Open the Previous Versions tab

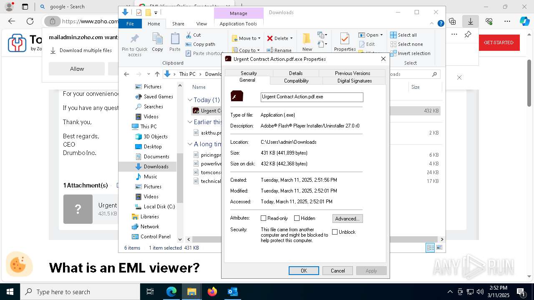tap(353, 73)
